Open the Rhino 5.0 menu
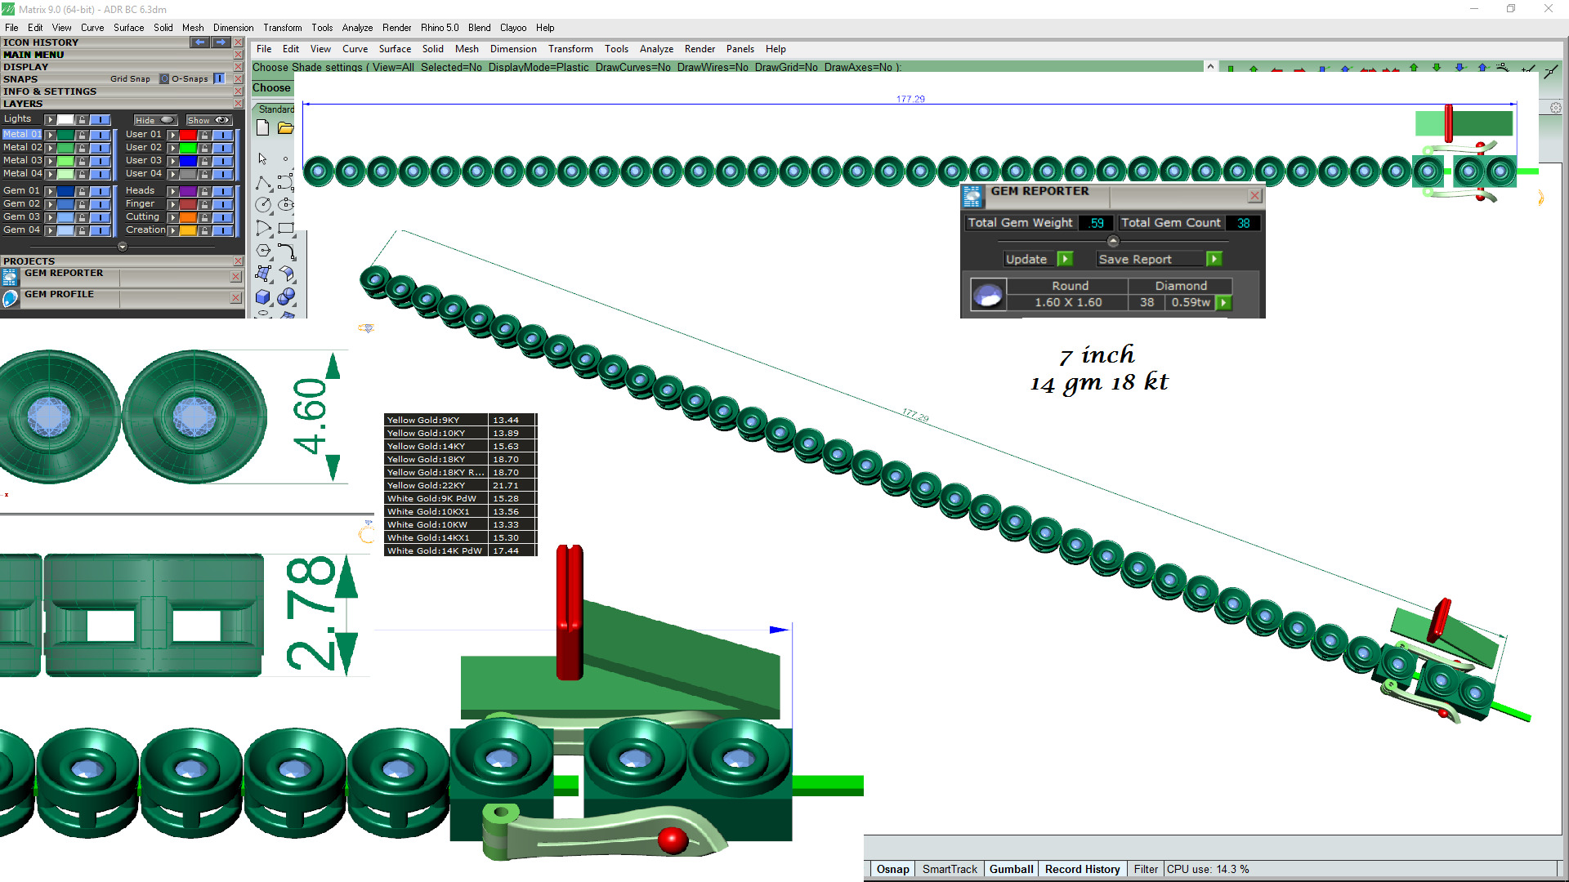The height and width of the screenshot is (882, 1569). [440, 28]
